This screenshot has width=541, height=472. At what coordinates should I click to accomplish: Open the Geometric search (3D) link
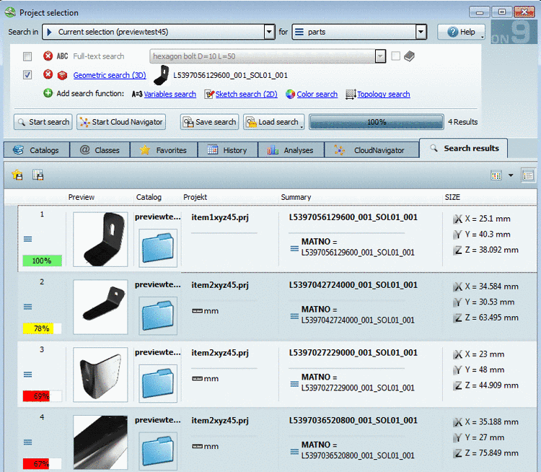pos(110,75)
